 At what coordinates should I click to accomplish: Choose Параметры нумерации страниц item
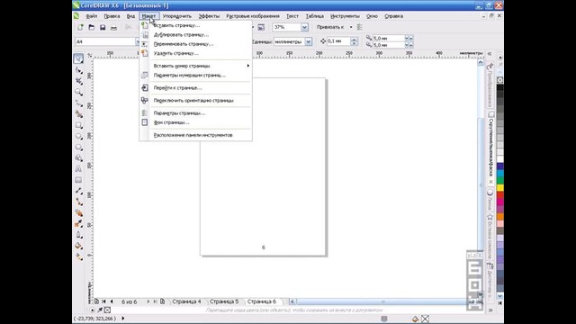pos(196,75)
